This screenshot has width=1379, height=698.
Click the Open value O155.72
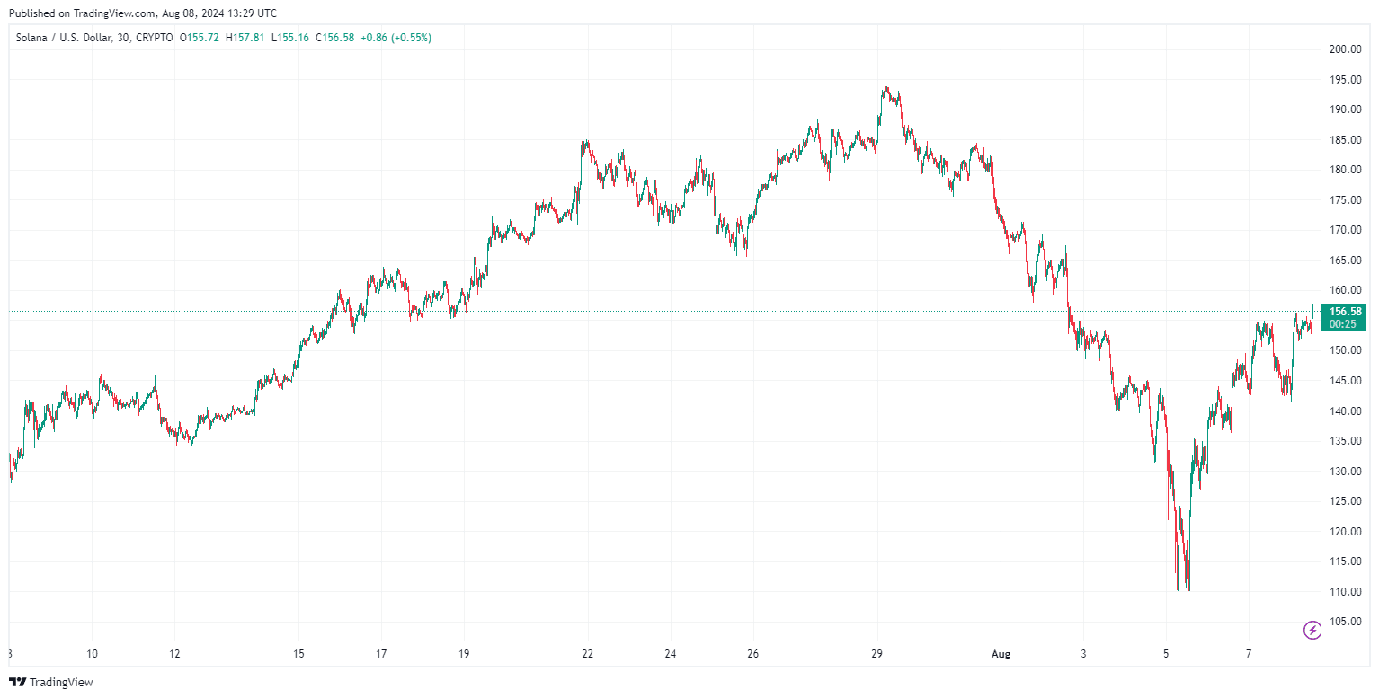pos(200,38)
